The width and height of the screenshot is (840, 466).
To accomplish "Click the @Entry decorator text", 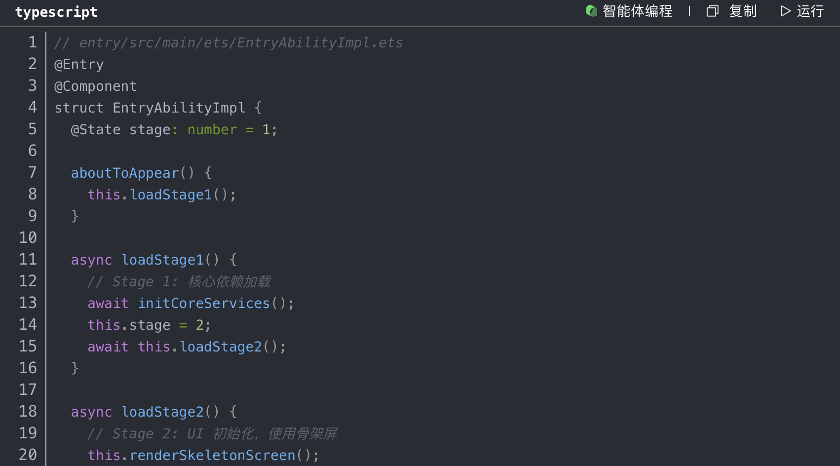I will point(79,65).
